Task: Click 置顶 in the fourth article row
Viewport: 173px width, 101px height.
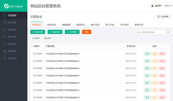Action: click(x=147, y=75)
